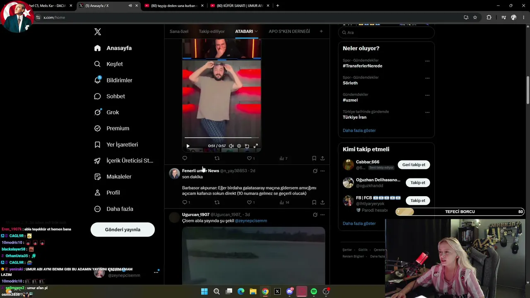Open Chrome extensions puzzle icon

(x=489, y=17)
